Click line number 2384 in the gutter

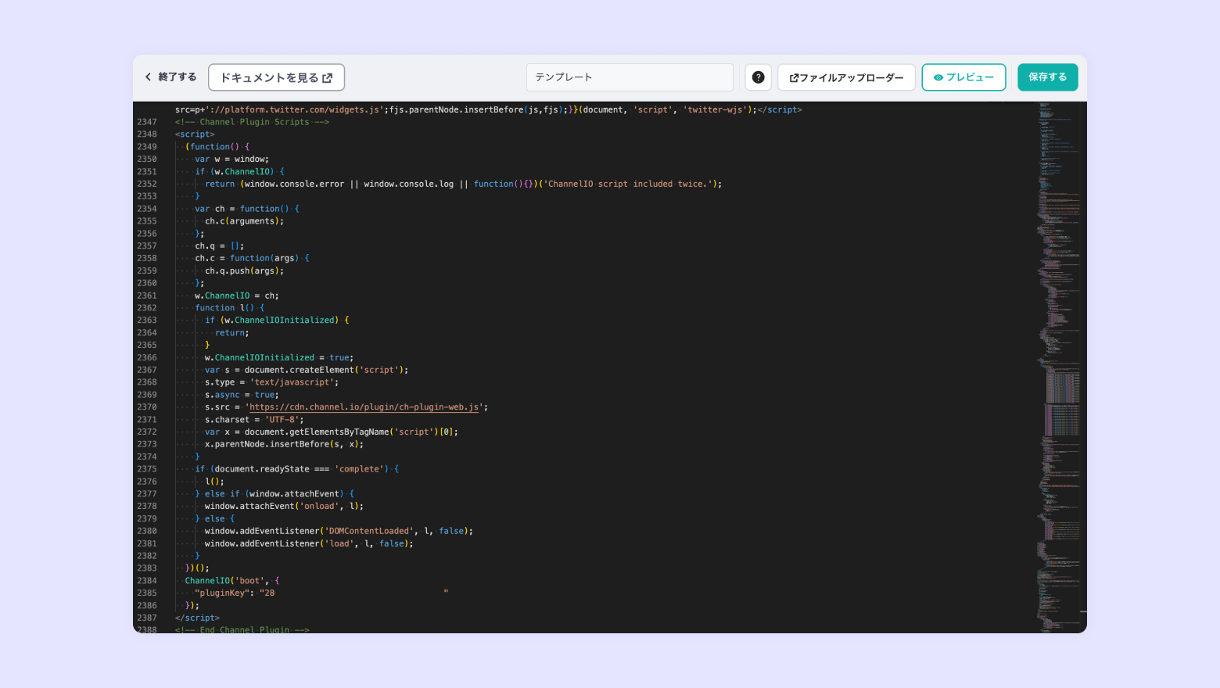point(147,581)
